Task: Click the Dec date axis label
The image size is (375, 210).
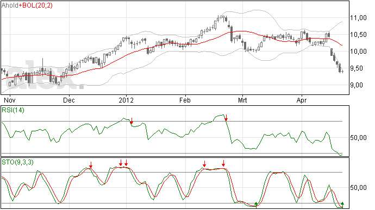Action: point(69,100)
